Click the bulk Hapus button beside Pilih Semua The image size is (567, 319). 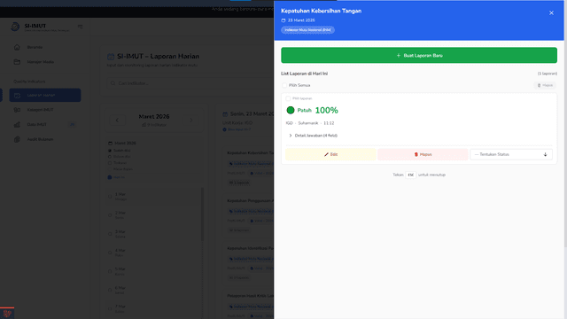pos(545,85)
